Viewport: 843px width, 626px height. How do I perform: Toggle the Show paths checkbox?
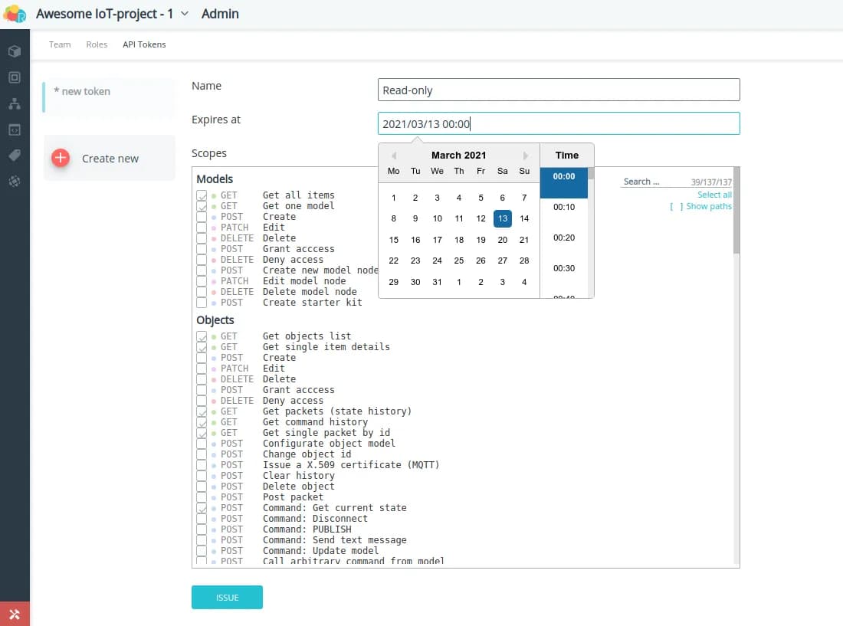click(677, 207)
